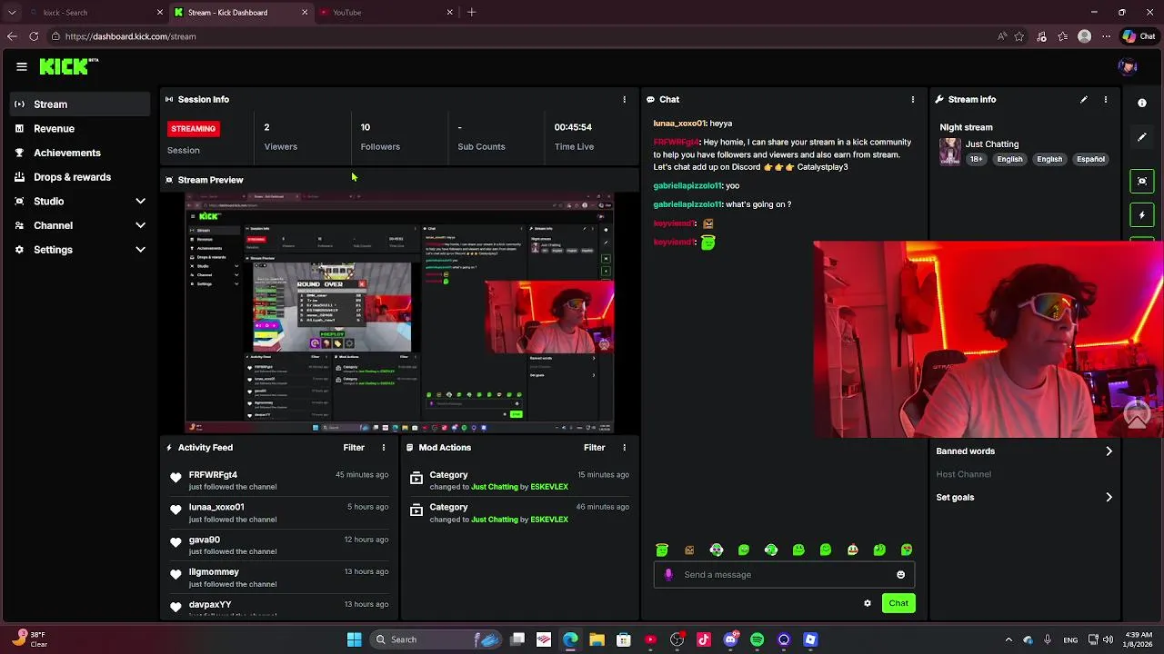Screen dimensions: 1164x654
Task: Click FRFWRFgt4 username in Activity Feed
Action: (x=213, y=474)
